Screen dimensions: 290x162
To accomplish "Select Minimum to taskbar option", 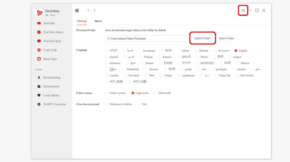I will click(107, 104).
